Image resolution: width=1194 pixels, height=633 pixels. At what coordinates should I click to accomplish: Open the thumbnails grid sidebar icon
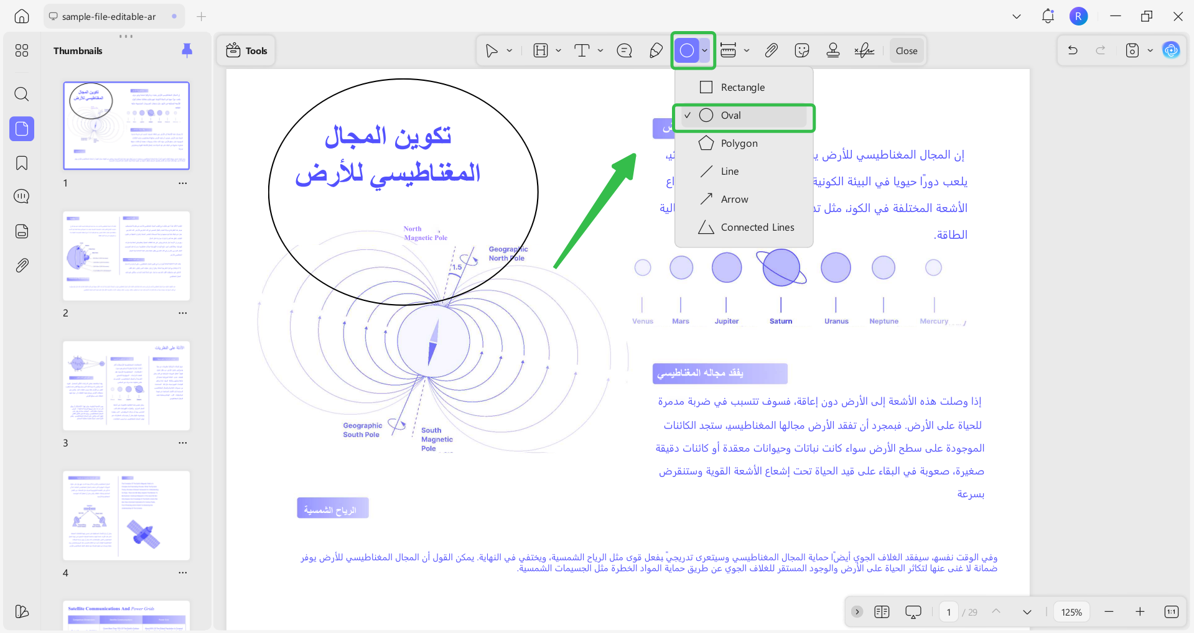pyautogui.click(x=22, y=50)
